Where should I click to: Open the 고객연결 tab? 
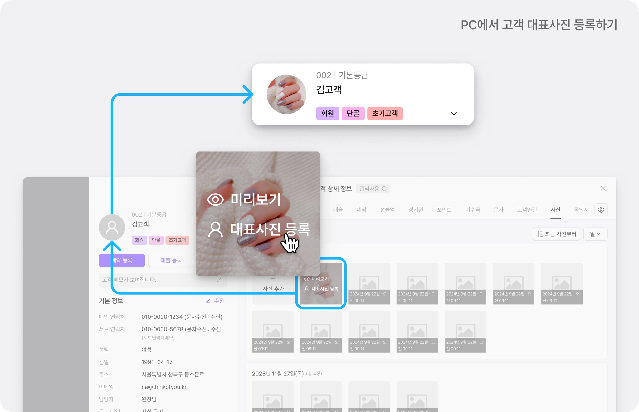tap(527, 210)
